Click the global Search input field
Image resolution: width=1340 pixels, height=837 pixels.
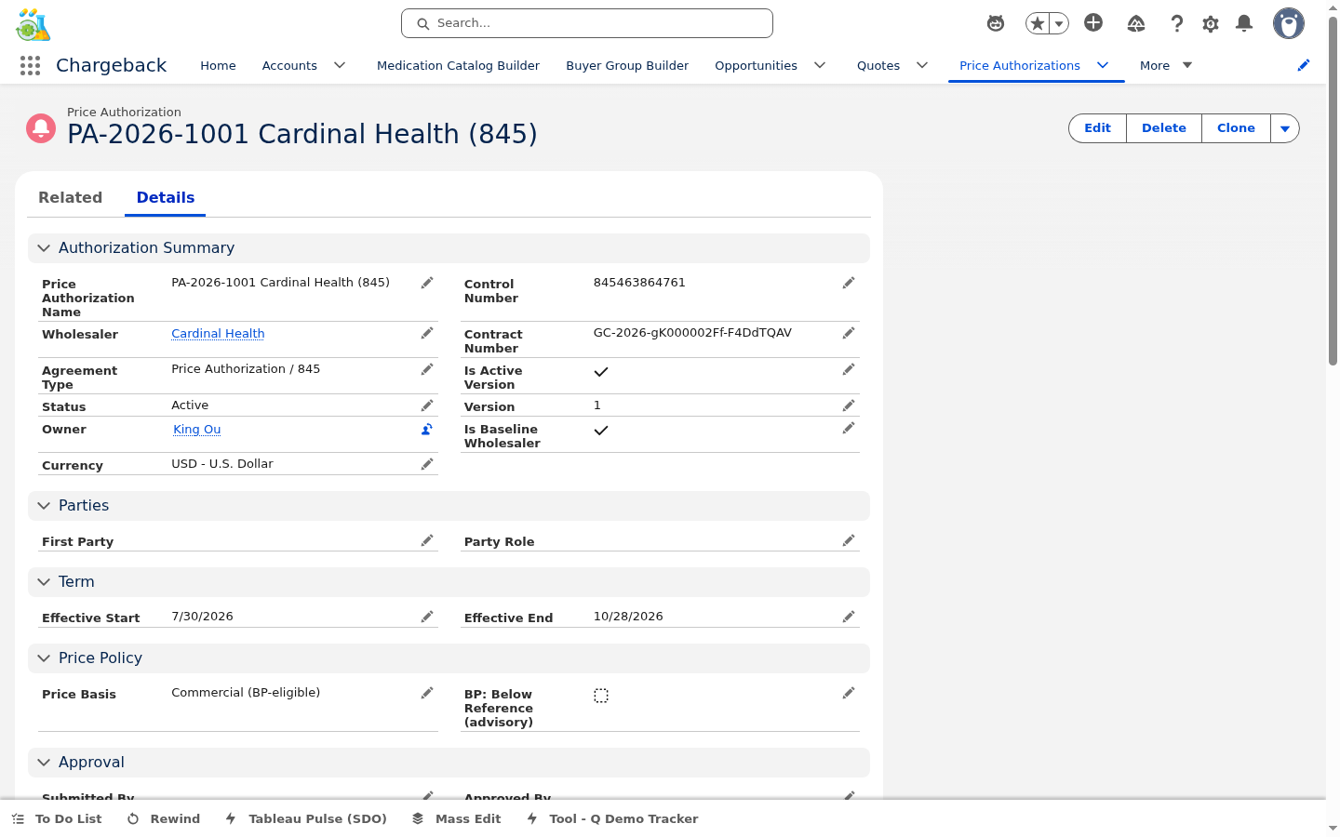click(x=587, y=23)
